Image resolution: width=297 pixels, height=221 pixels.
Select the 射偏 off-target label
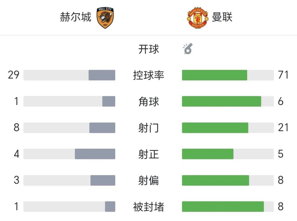(149, 180)
